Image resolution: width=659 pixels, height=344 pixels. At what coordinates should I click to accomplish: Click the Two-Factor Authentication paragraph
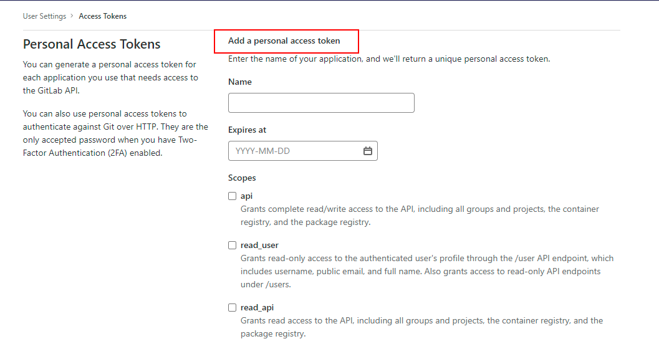pos(115,133)
